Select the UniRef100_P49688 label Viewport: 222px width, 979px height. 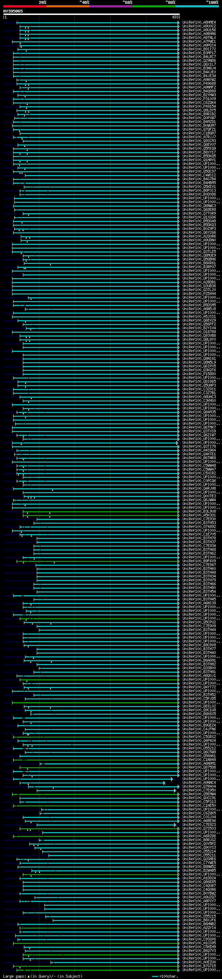(x=199, y=84)
